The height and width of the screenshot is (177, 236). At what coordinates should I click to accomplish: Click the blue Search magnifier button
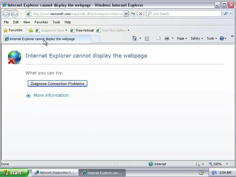(x=226, y=14)
